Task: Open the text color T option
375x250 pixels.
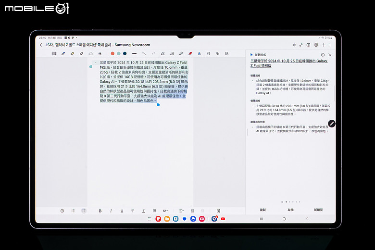Action: [x=143, y=211]
